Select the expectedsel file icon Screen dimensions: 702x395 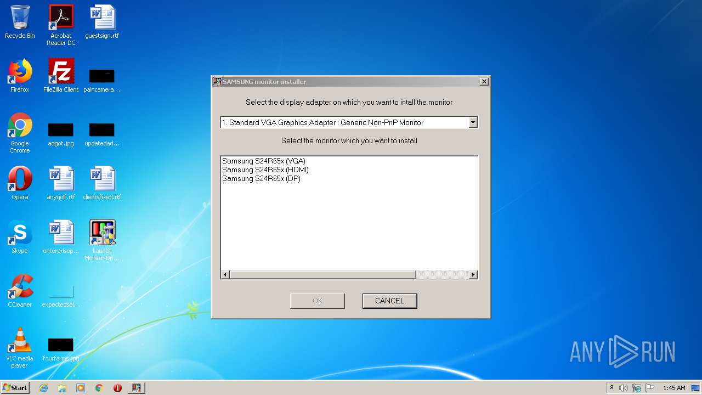[61, 296]
